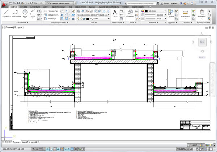Image resolution: width=217 pixels, height=152 pixels.
Task: Switch to the Layout1 tab
Action: (x=25, y=142)
